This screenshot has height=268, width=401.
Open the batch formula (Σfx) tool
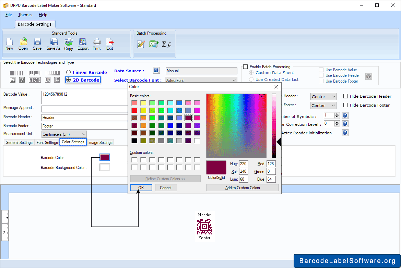point(166,44)
